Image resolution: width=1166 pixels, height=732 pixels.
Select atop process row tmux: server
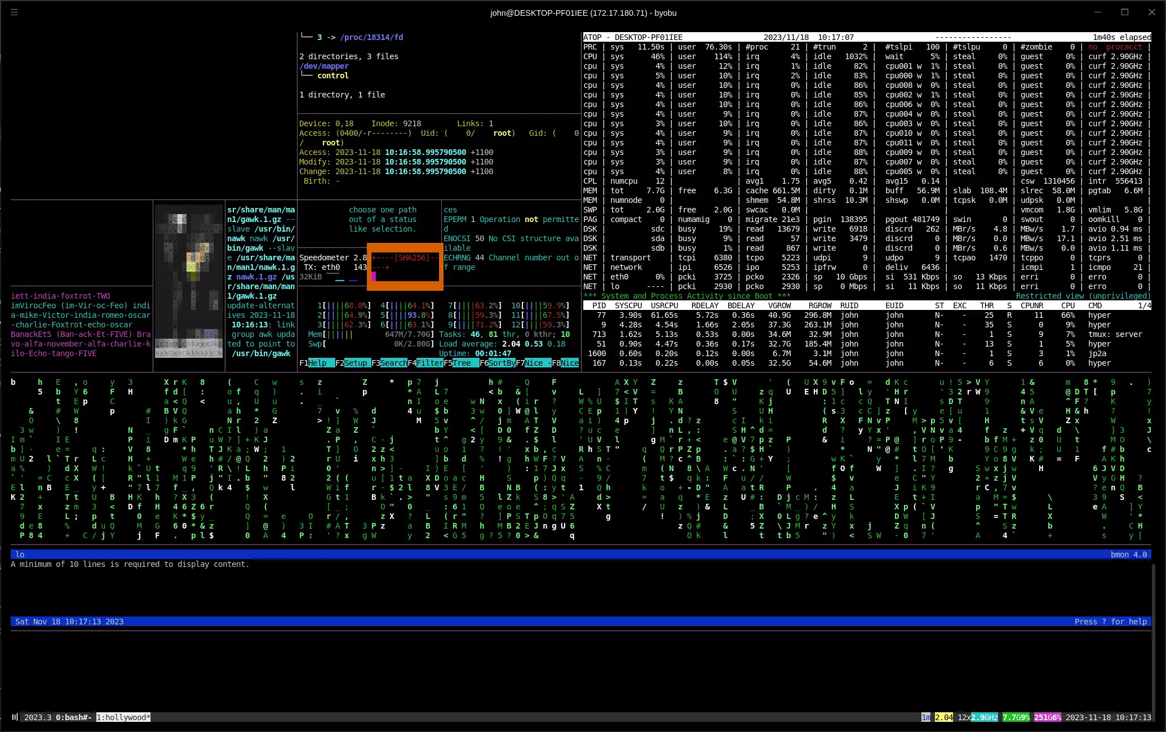(x=867, y=334)
